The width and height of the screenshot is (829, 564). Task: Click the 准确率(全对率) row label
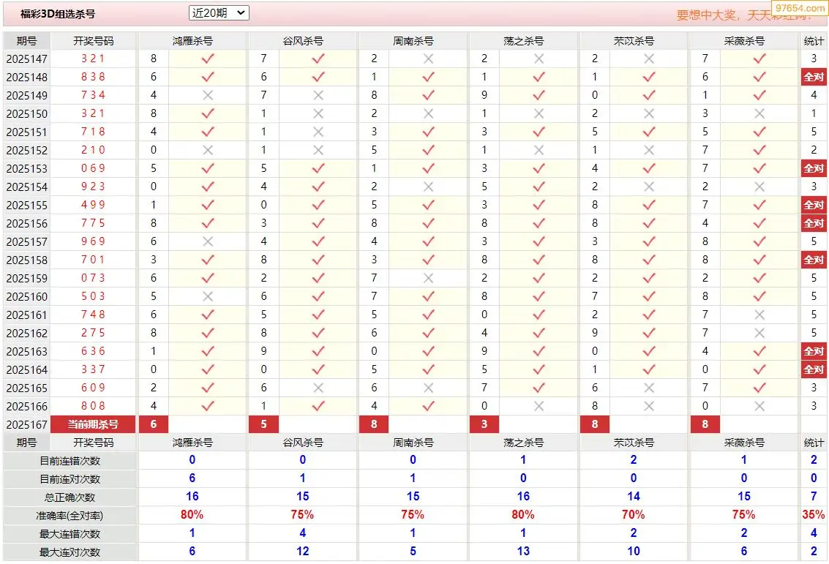point(70,516)
